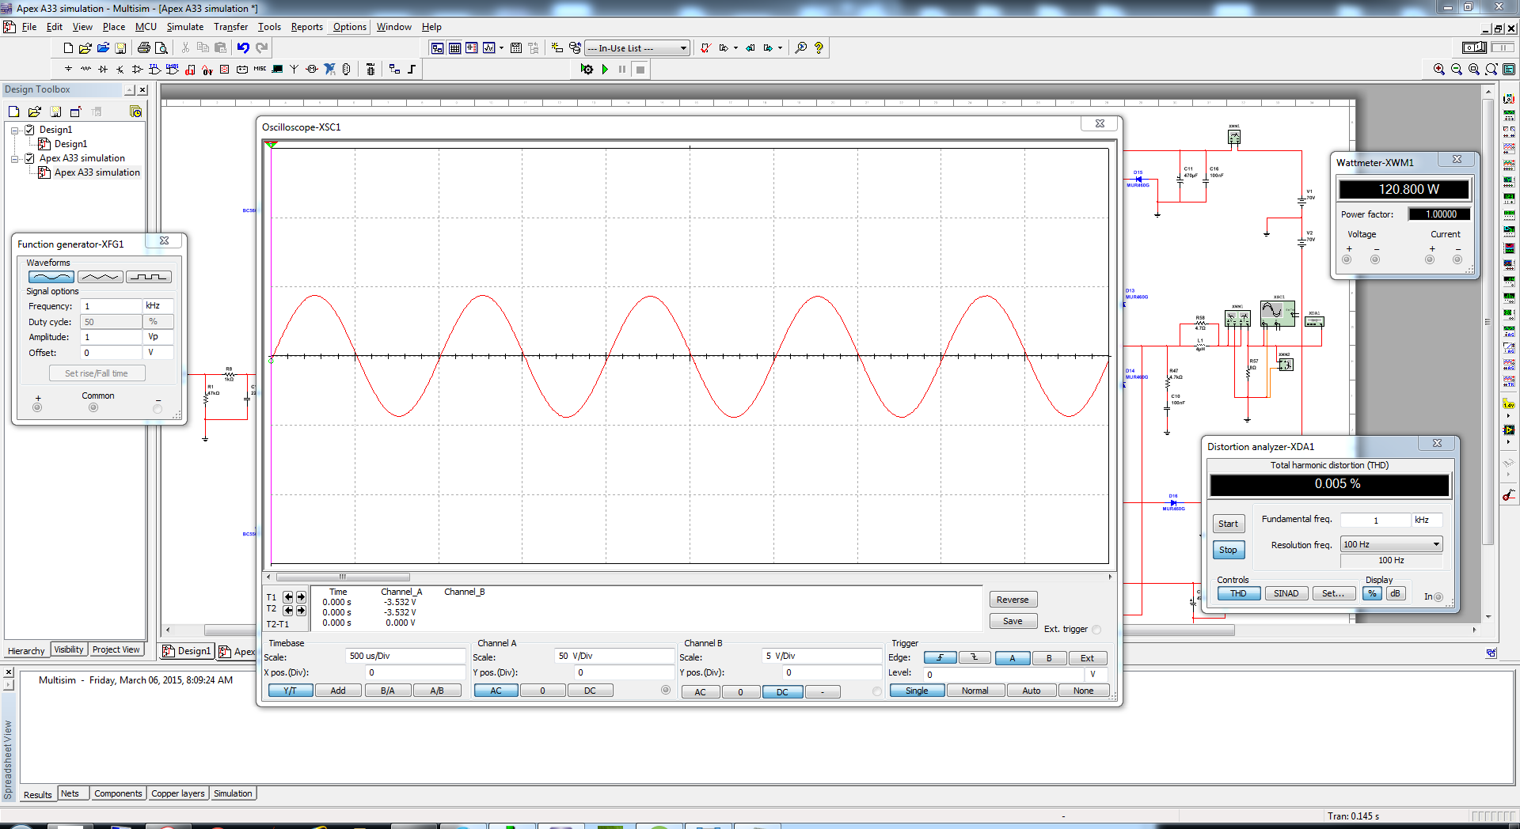Select Bode plotter in instruments toolbar
Image resolution: width=1520 pixels, height=829 pixels.
(1509, 182)
